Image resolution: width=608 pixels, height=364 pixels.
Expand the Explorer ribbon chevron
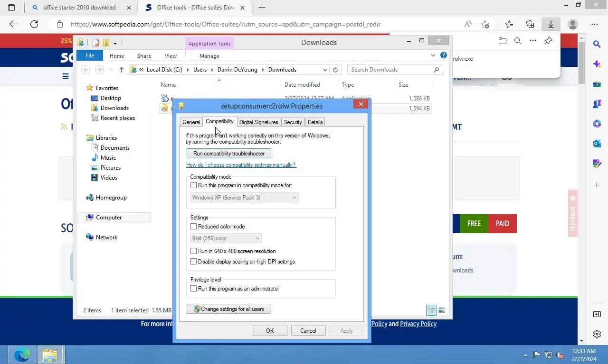point(433,55)
